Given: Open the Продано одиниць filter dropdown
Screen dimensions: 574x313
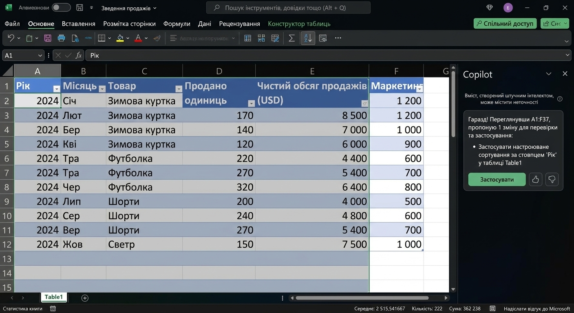Looking at the screenshot, I should (252, 104).
